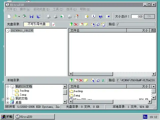The height and width of the screenshot is (120, 160).
Task: Select the 20230911_191235 disc tree node
Action: [22, 30]
